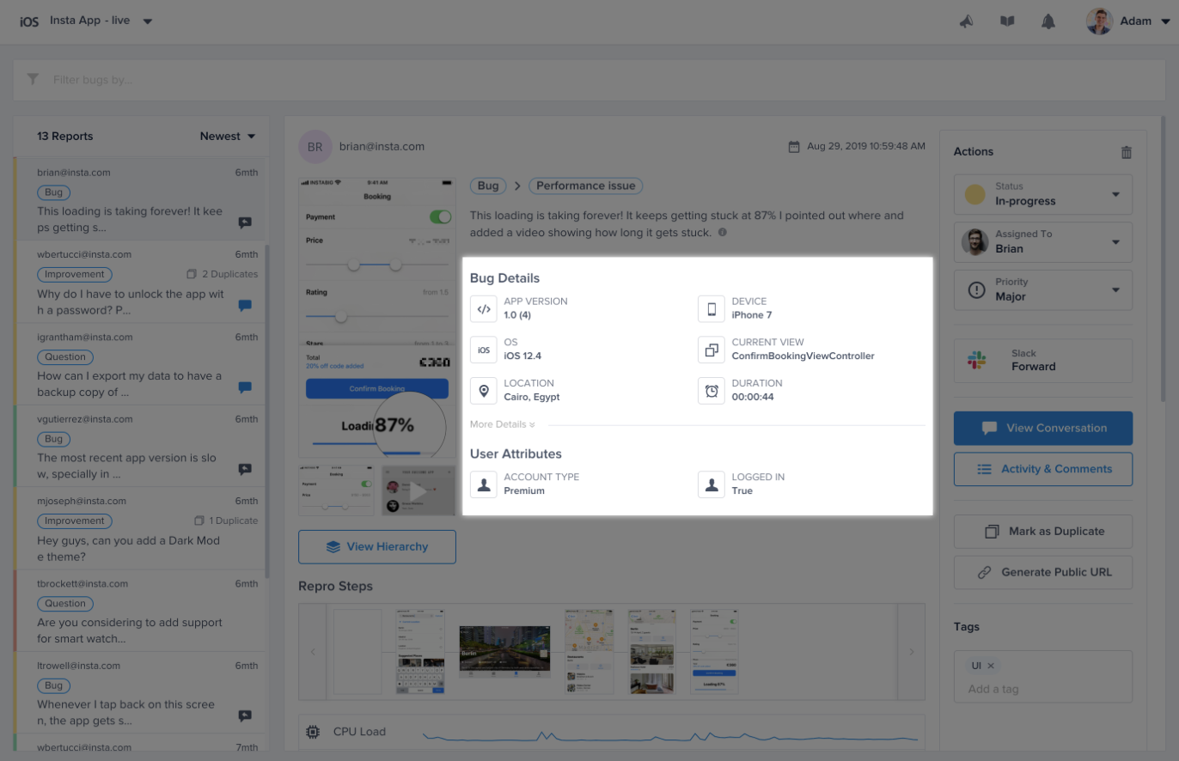Viewport: 1179px width, 761px height.
Task: Open the Newest sort dropdown
Action: pos(228,136)
